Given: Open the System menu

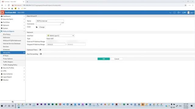Looking at the screenshot, I should click(13, 28).
